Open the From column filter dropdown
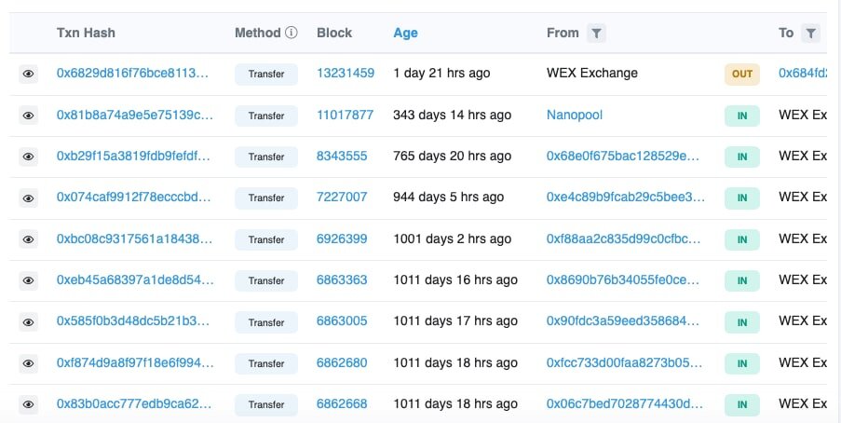This screenshot has height=423, width=841. [597, 34]
